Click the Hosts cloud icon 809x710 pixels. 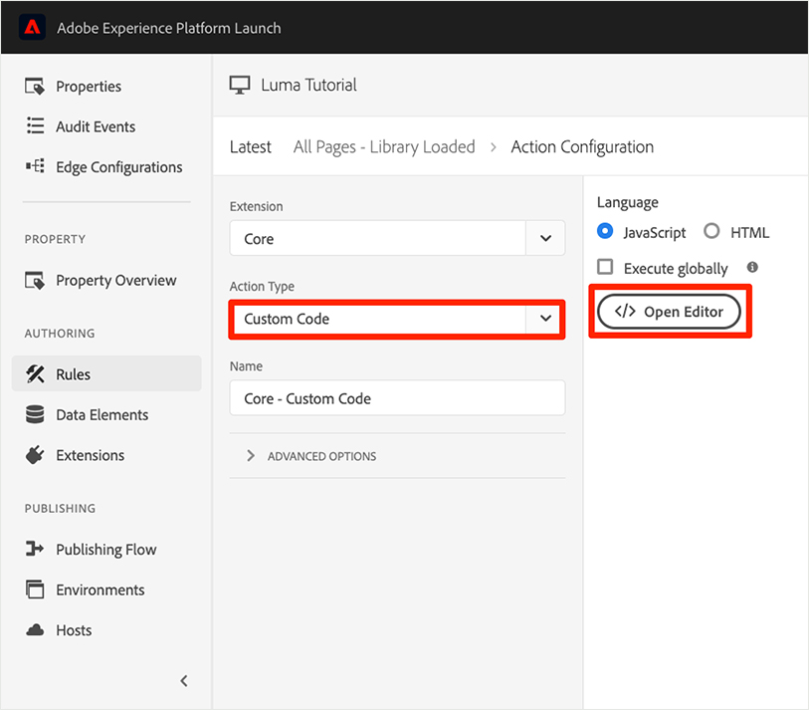(x=35, y=630)
